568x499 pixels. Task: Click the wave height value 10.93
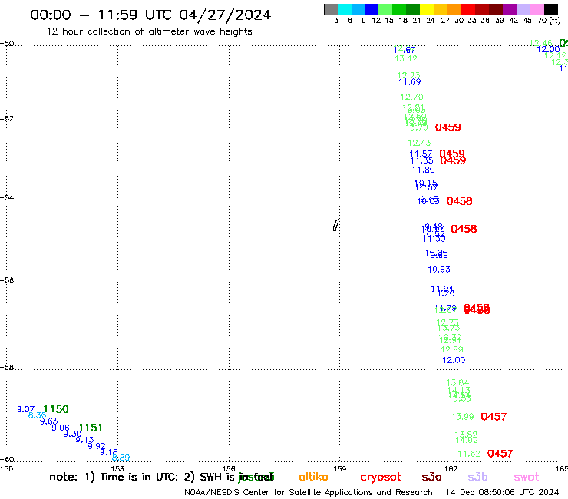click(439, 269)
